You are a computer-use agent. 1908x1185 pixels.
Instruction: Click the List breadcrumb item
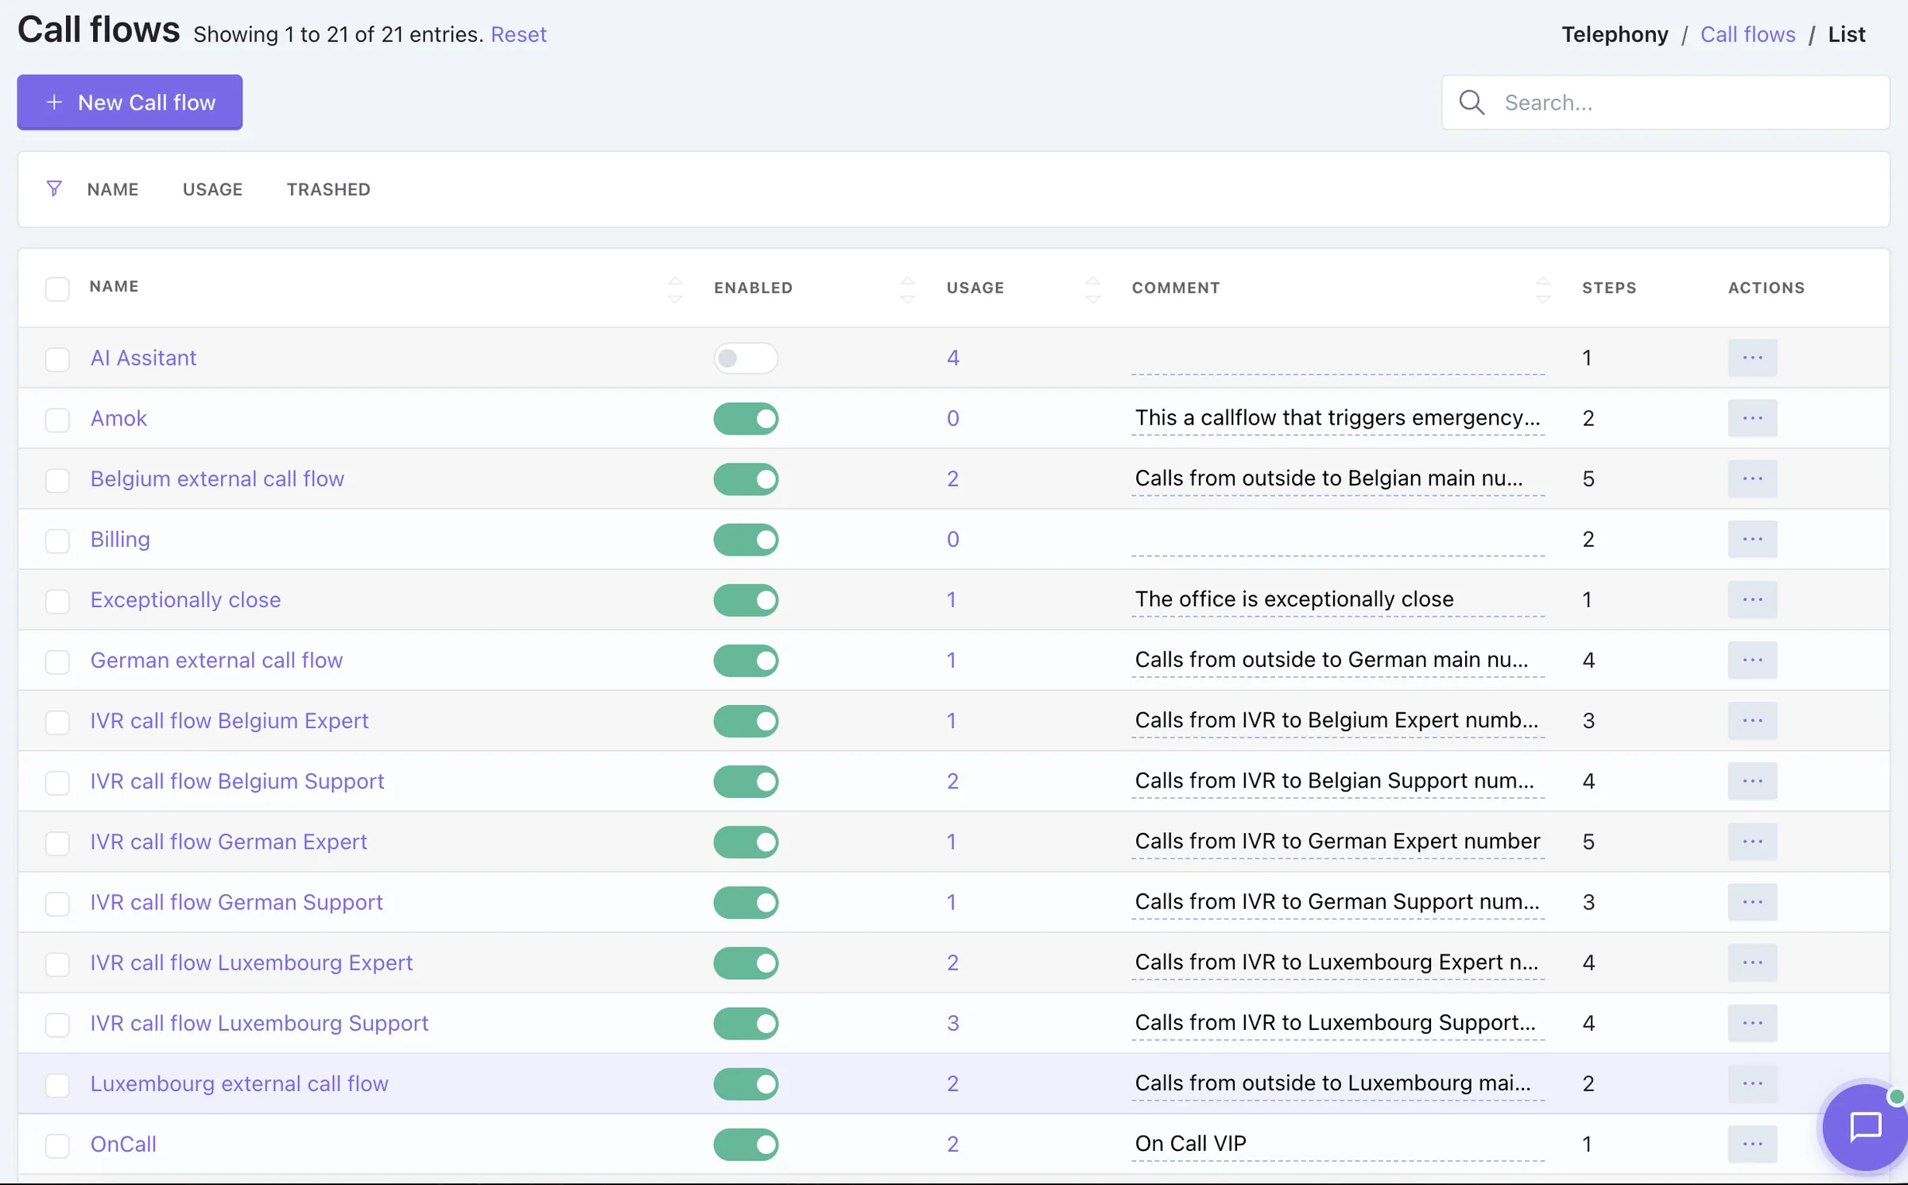pyautogui.click(x=1846, y=34)
